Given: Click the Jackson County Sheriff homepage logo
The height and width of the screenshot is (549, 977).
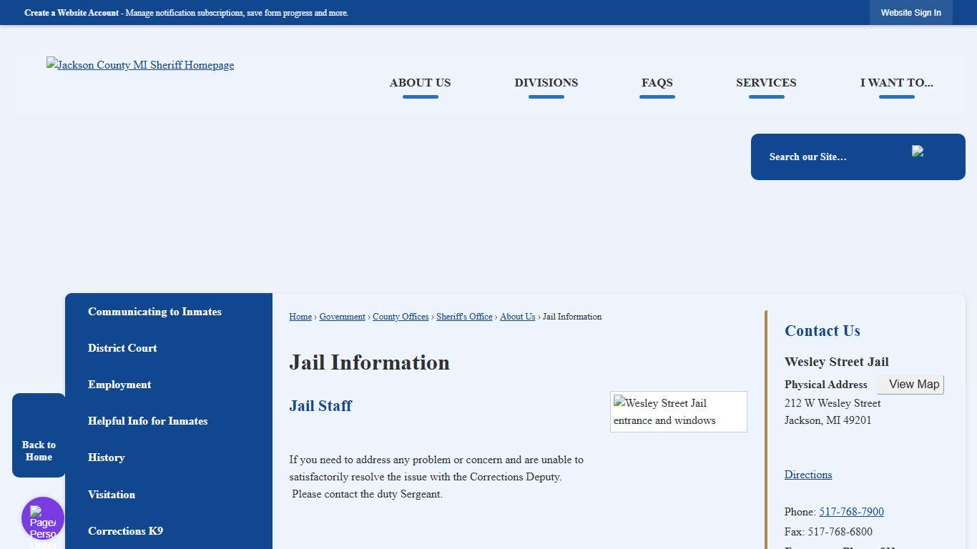Looking at the screenshot, I should [140, 65].
